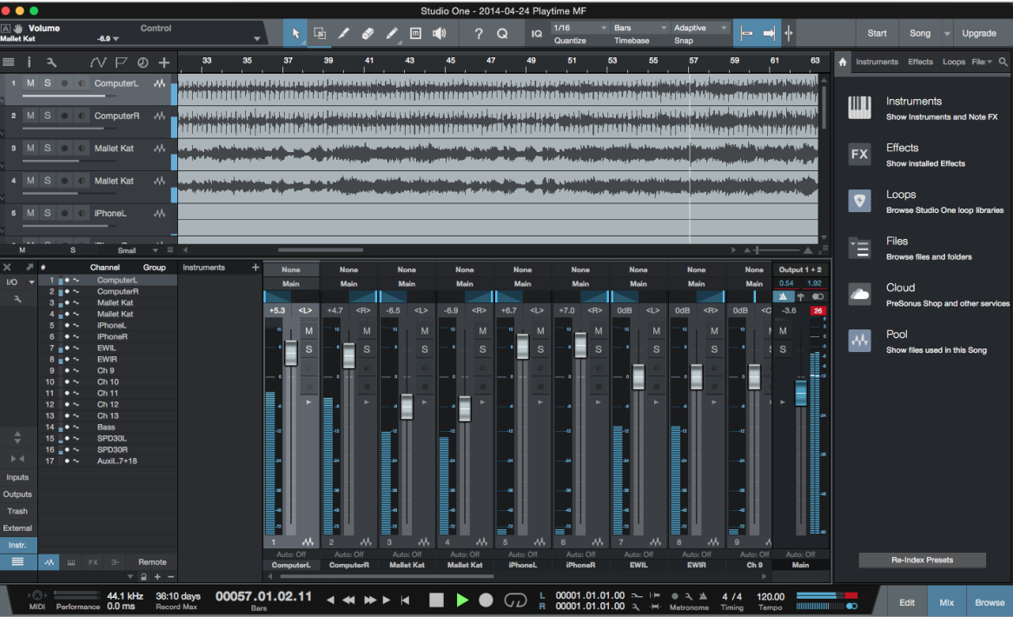Open the control parameter dropdown arrow
This screenshot has width=1013, height=617.
[x=256, y=39]
